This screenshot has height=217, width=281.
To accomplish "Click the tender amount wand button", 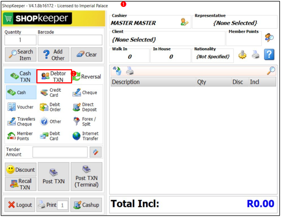I will point(96,152).
